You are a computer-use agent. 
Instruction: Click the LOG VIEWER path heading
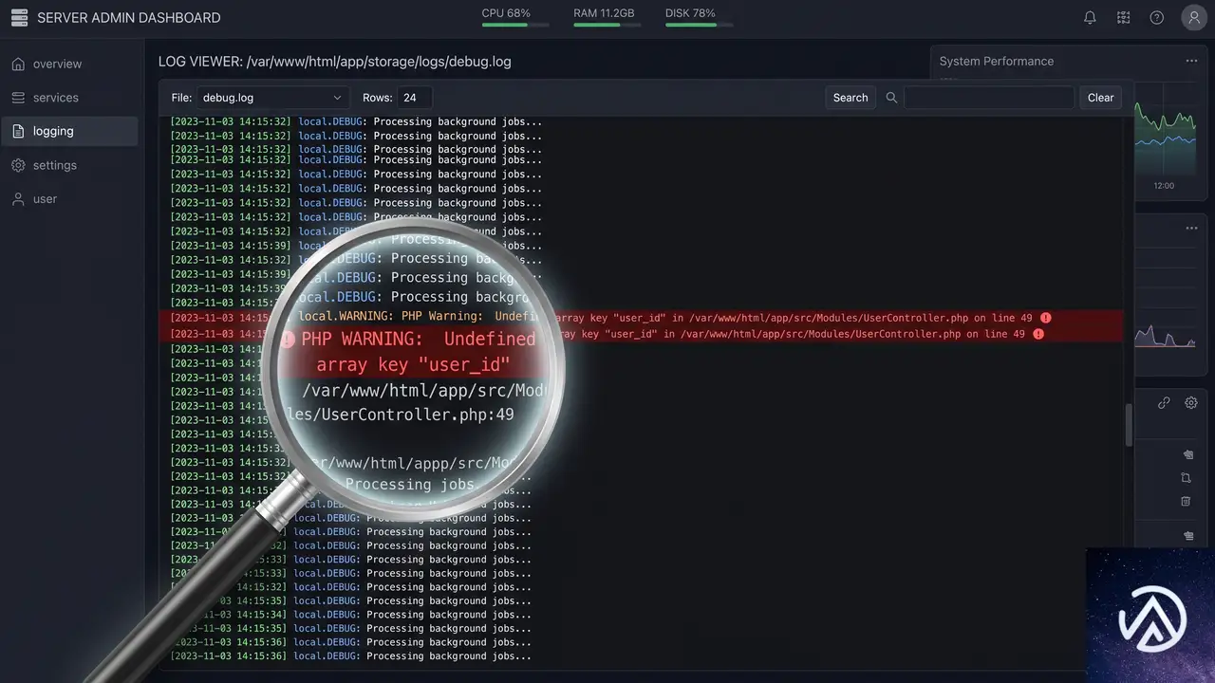pyautogui.click(x=335, y=62)
